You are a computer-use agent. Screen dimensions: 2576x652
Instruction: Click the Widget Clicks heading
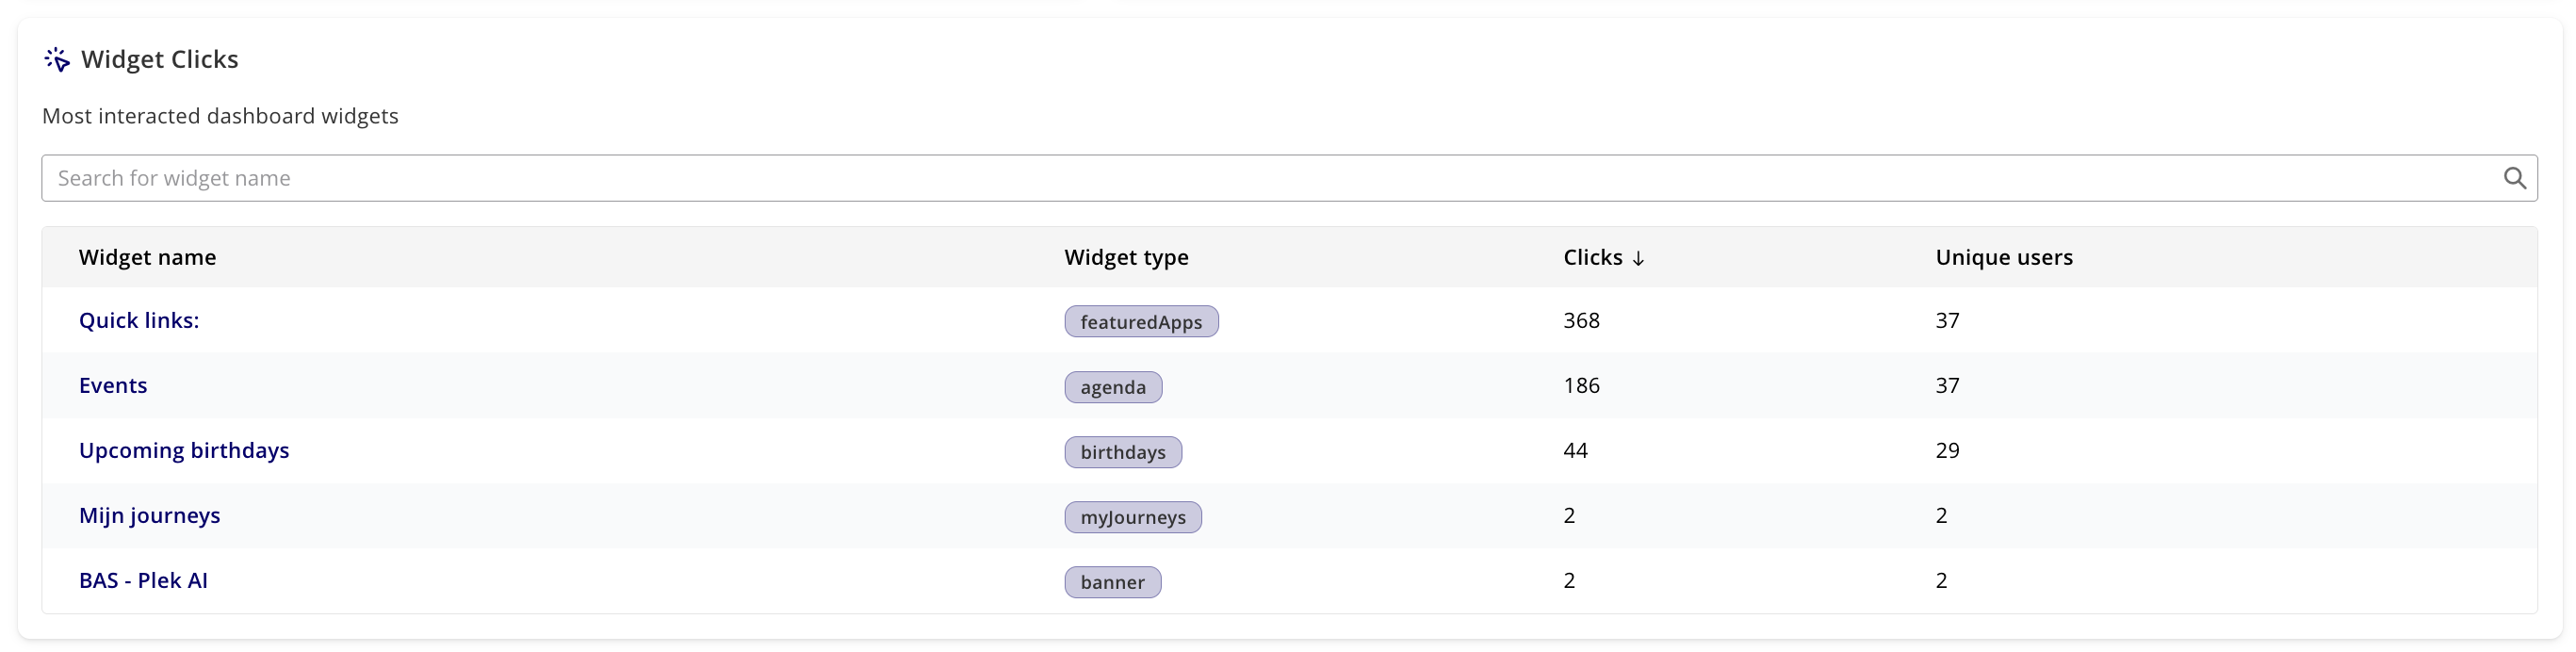pos(160,59)
